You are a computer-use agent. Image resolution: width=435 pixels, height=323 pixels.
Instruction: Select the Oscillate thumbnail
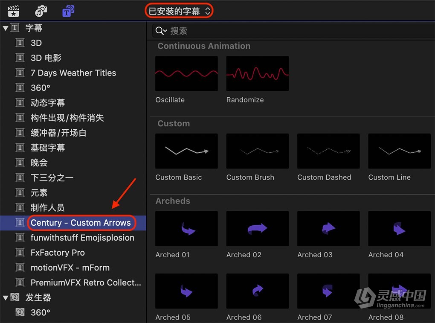tap(186, 73)
